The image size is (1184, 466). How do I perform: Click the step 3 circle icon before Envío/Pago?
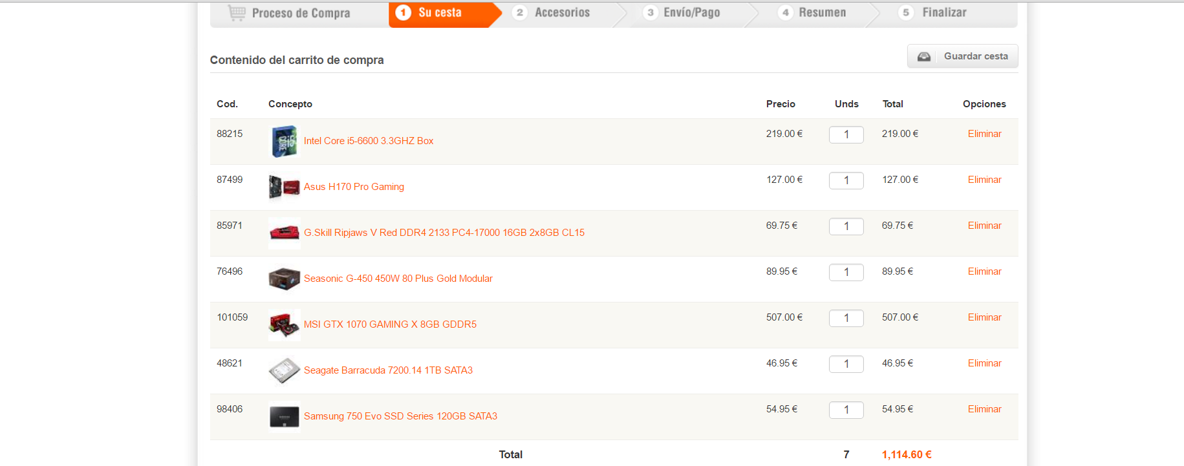[x=651, y=12]
